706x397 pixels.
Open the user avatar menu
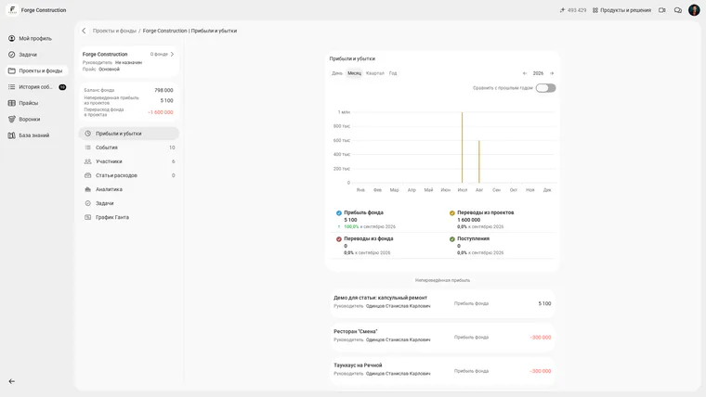pos(694,10)
